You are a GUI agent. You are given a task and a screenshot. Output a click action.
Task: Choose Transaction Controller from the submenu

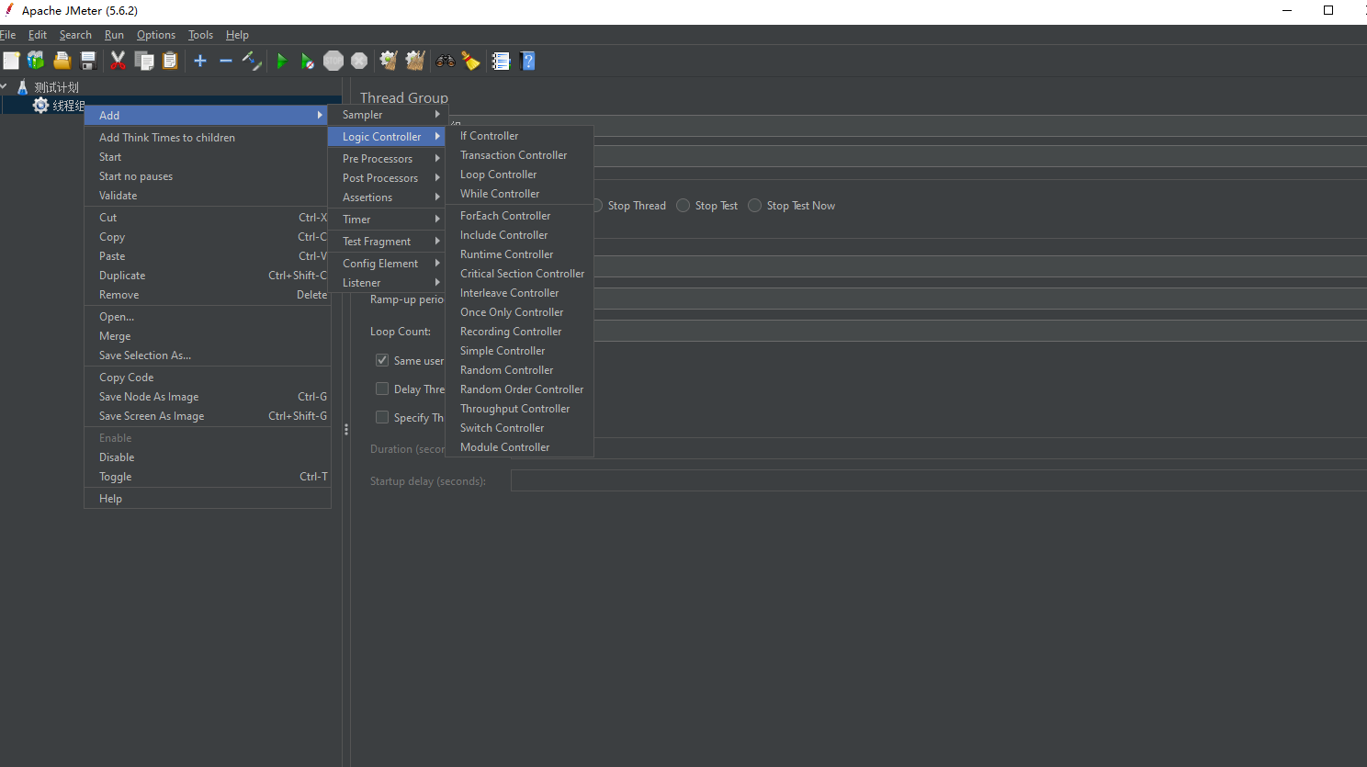(x=520, y=155)
